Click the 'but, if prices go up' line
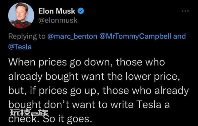 tap(98, 90)
